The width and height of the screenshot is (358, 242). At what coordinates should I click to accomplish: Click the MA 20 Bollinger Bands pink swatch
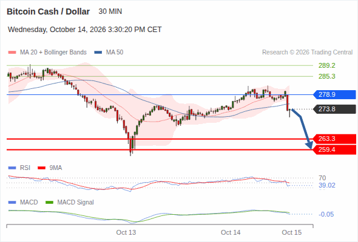[x=12, y=53]
